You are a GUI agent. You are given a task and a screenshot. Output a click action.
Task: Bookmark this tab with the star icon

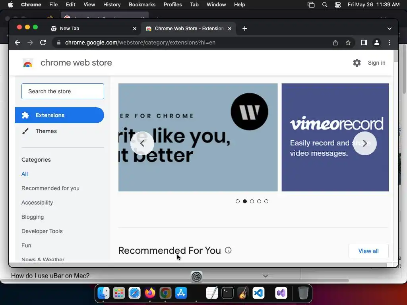click(x=348, y=42)
